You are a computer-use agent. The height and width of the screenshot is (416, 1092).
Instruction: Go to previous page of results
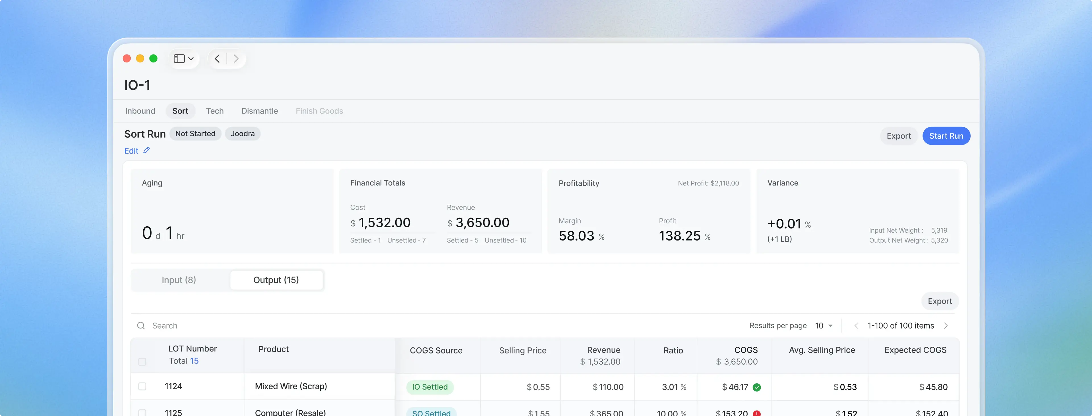tap(856, 325)
